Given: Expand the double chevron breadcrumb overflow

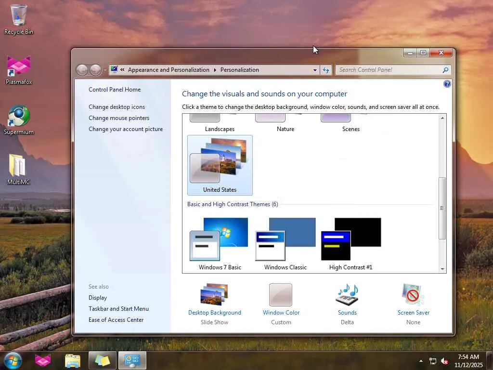Looking at the screenshot, I should point(122,70).
